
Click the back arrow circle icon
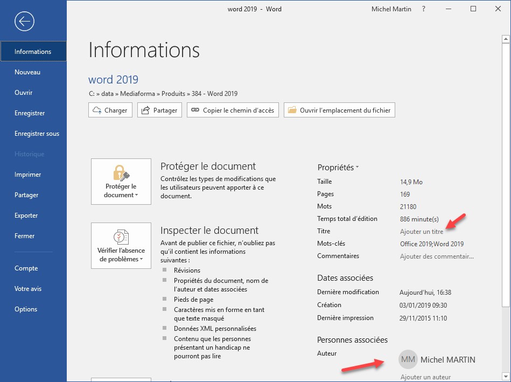[25, 22]
